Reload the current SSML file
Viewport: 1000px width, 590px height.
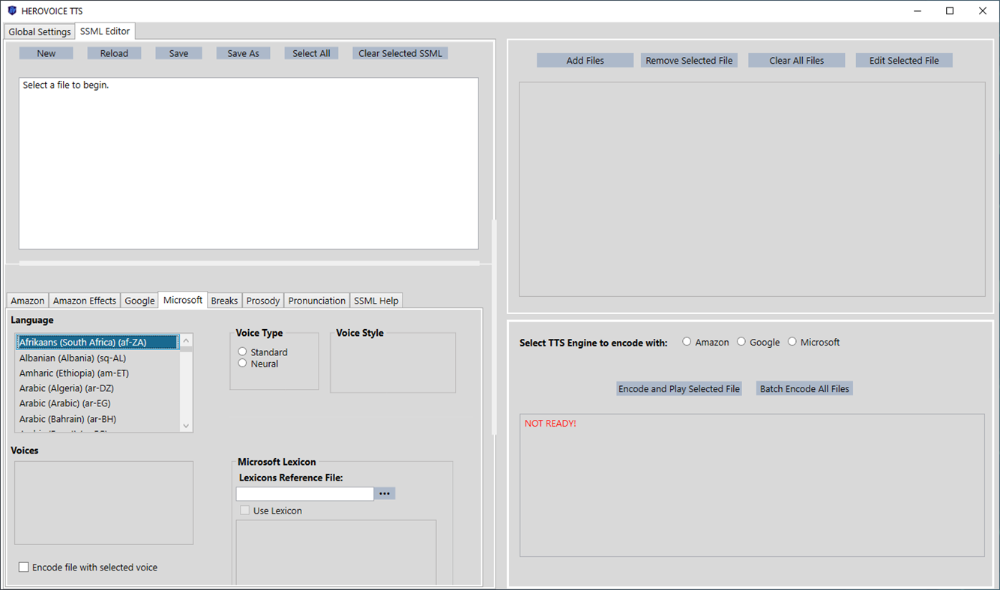[114, 52]
